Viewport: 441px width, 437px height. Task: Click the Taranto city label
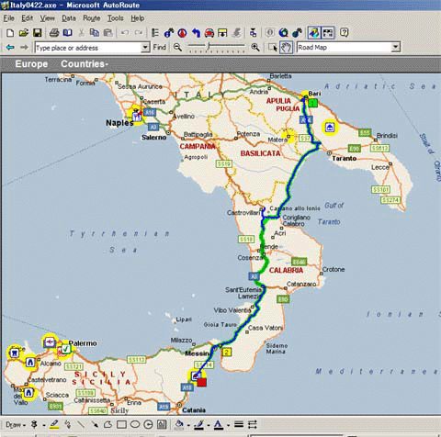point(345,159)
